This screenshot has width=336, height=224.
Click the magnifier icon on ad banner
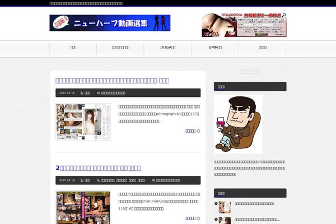click(x=284, y=15)
